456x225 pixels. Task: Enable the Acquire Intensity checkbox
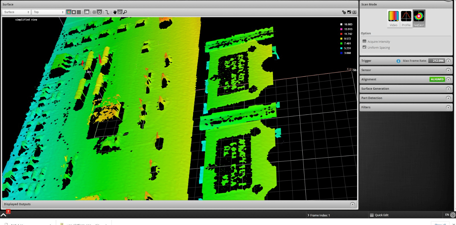click(364, 41)
